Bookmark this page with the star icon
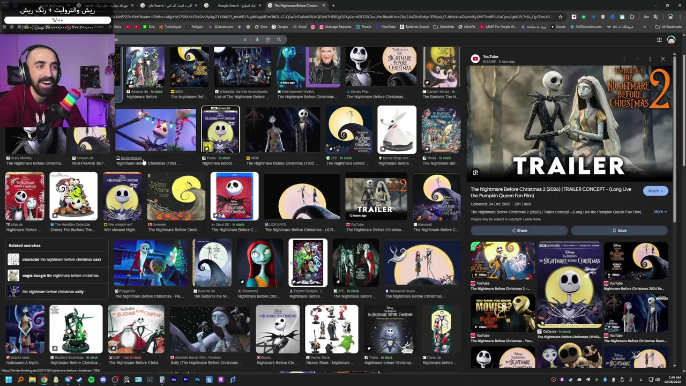686x386 pixels. point(561,17)
